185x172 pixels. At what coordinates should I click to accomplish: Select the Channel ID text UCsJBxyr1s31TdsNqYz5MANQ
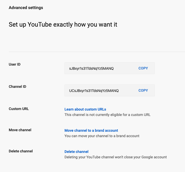(x=94, y=91)
